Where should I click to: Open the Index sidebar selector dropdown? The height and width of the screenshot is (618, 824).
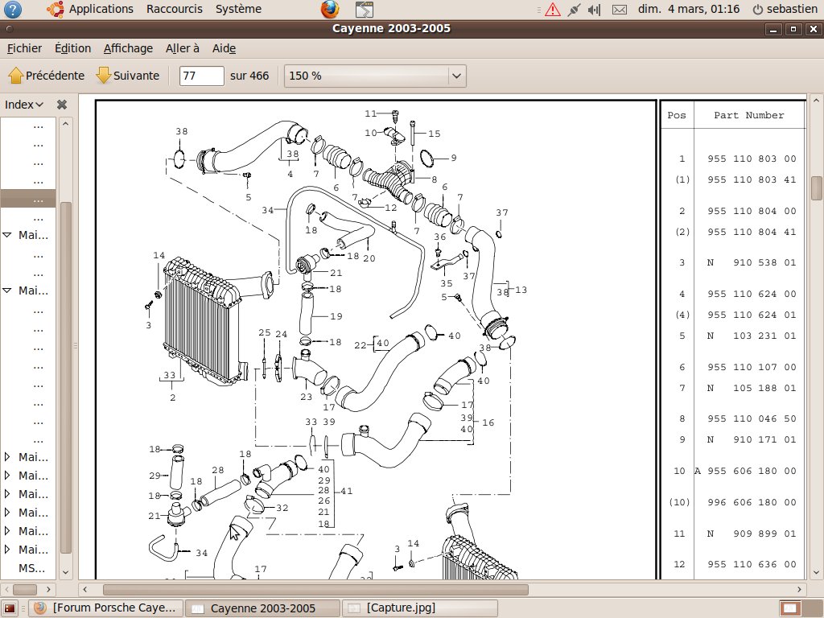pos(24,105)
